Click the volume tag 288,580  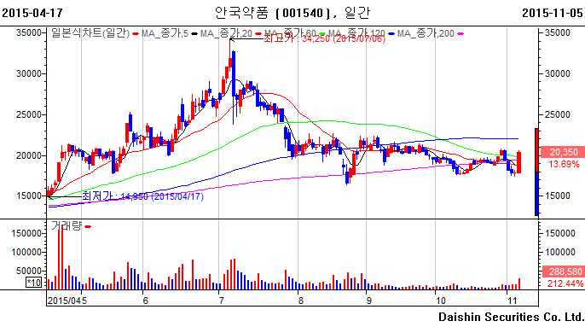tap(563, 272)
